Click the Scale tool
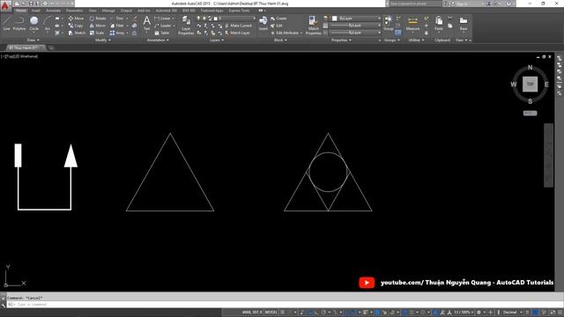The height and width of the screenshot is (317, 564). pyautogui.click(x=97, y=33)
